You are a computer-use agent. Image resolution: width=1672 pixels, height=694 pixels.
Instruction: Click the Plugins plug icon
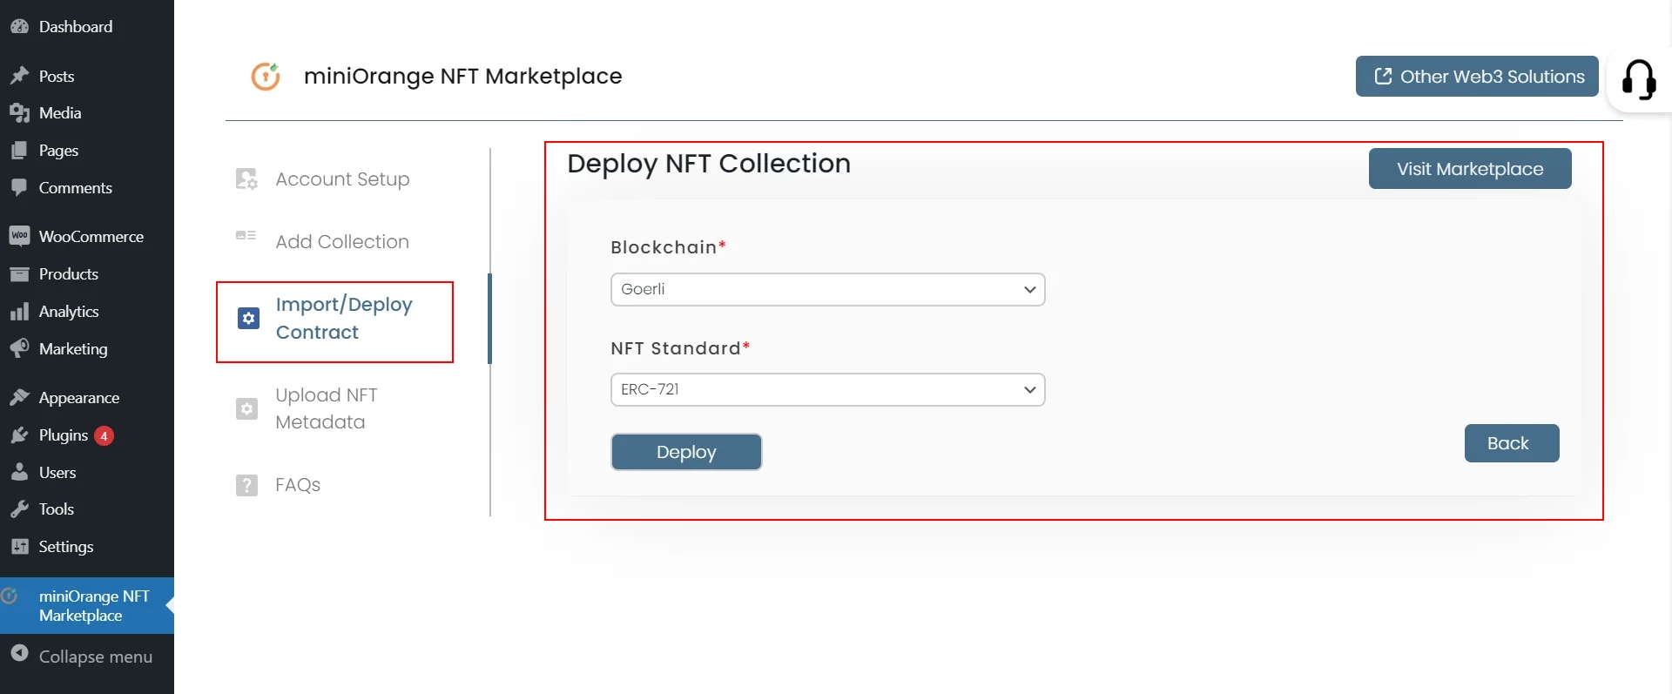19,435
